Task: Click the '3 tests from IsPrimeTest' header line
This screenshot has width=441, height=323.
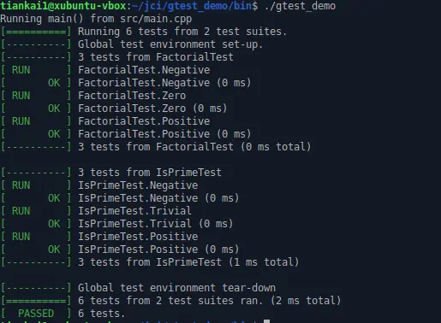Action: pos(150,173)
